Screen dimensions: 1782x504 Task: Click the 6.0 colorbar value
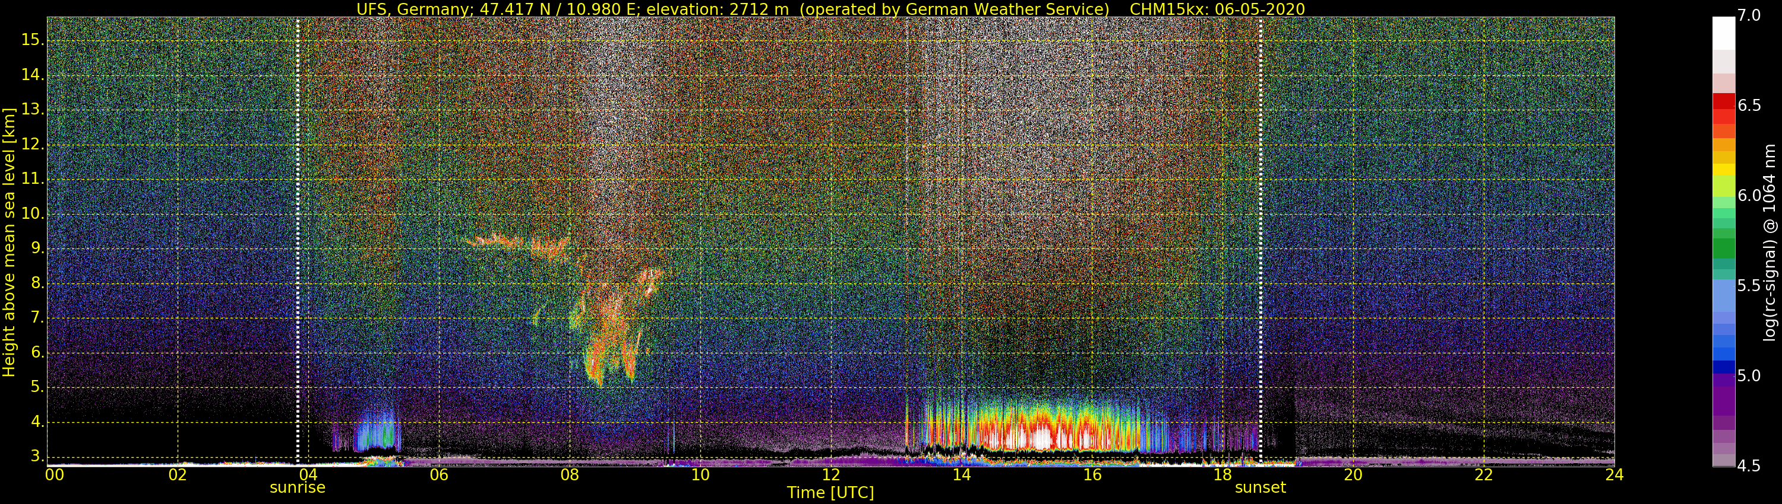pyautogui.click(x=1749, y=196)
